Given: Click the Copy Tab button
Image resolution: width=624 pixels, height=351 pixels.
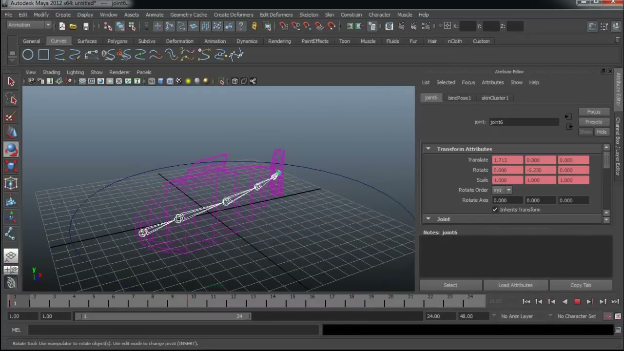Looking at the screenshot, I should 581,285.
